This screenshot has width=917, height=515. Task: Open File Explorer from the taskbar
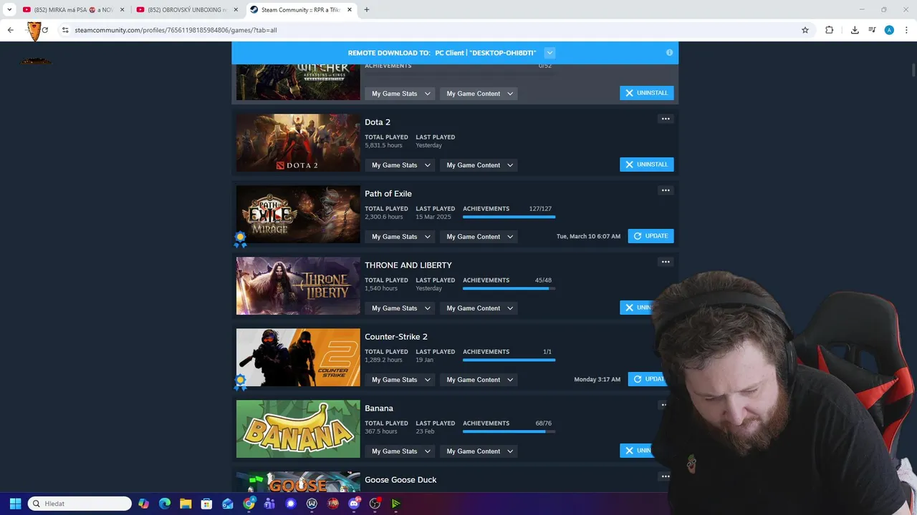(x=186, y=504)
